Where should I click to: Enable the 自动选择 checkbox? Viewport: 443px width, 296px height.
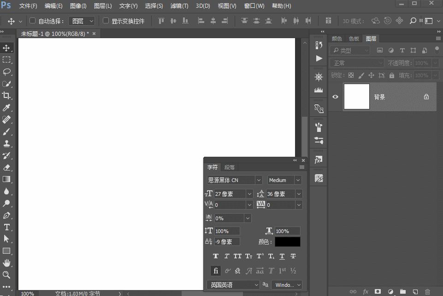(x=32, y=21)
